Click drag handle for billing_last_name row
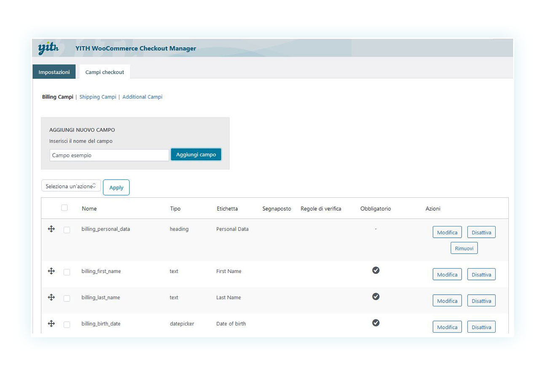 click(x=51, y=297)
